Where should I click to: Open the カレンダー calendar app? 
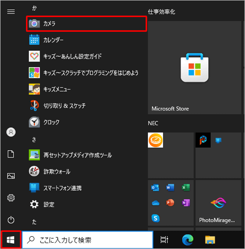click(x=86, y=40)
